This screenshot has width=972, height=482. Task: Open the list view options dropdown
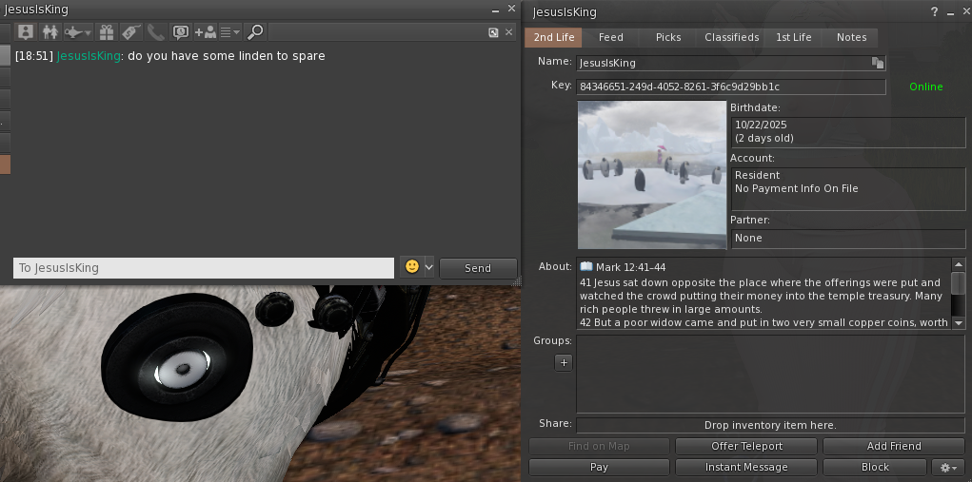(230, 32)
